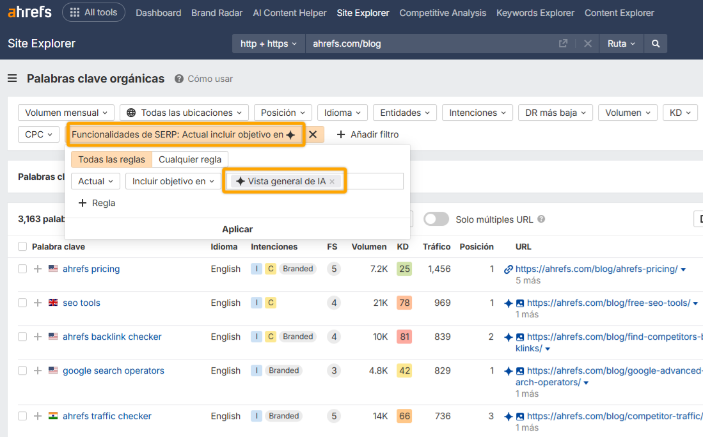This screenshot has width=703, height=437.
Task: Open the Dashboard menu item
Action: click(x=158, y=13)
